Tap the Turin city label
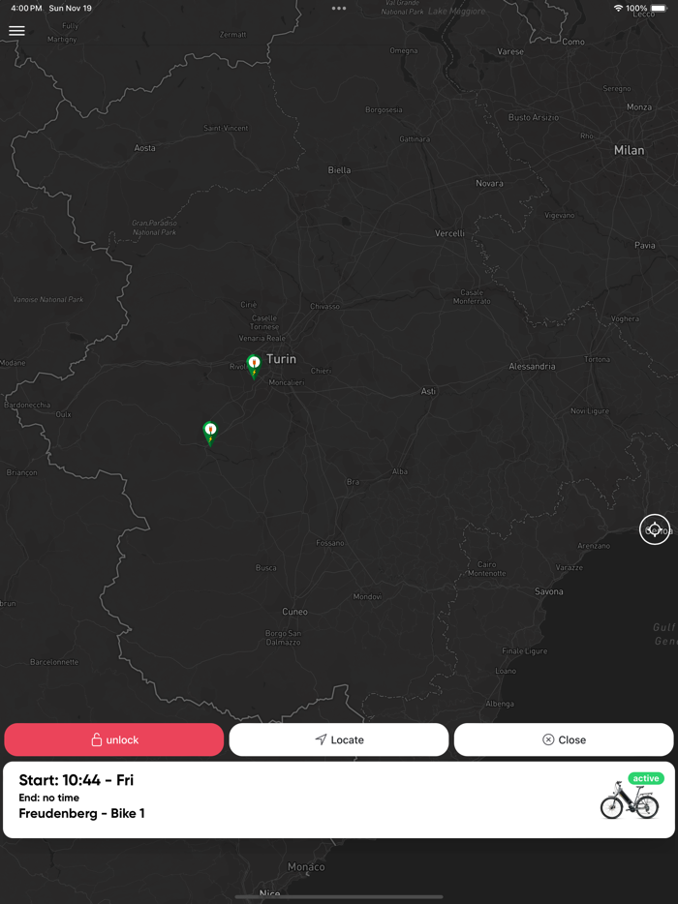The height and width of the screenshot is (904, 678). pos(281,359)
